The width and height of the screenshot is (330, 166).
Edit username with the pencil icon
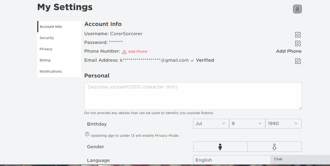point(298,35)
